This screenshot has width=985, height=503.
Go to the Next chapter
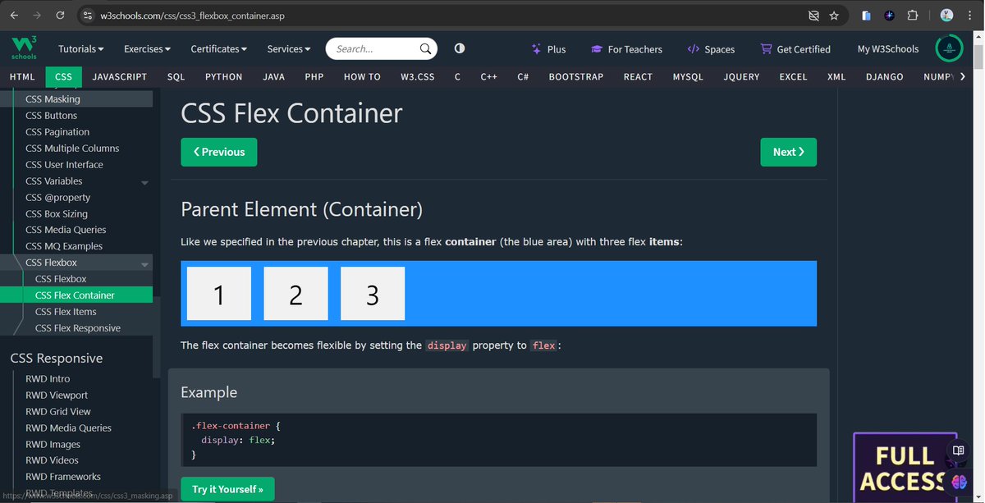[x=788, y=152]
